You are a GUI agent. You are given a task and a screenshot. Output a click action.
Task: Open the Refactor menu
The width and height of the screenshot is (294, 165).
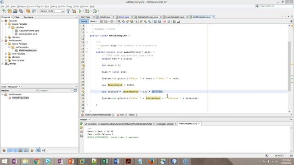(40, 6)
